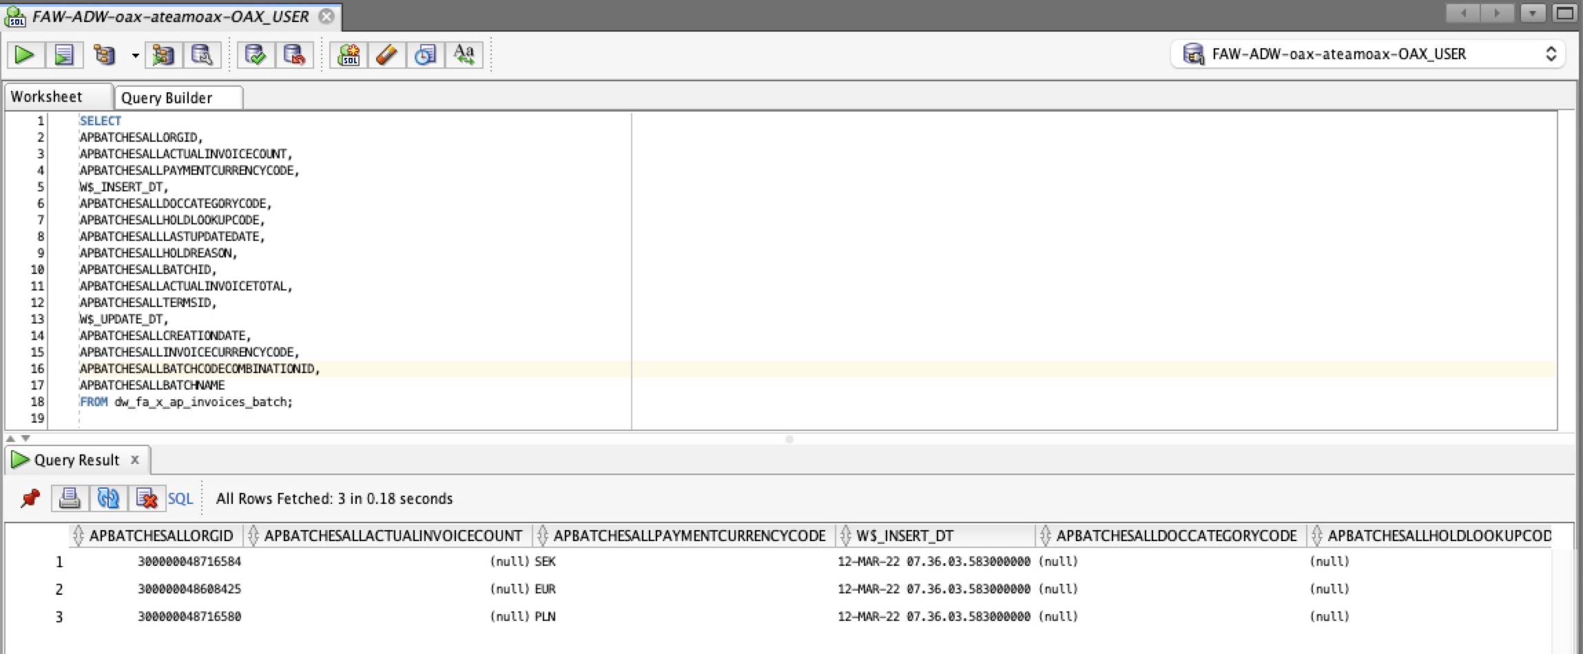This screenshot has width=1583, height=654.
Task: Click the Run Script icon
Action: coord(64,54)
